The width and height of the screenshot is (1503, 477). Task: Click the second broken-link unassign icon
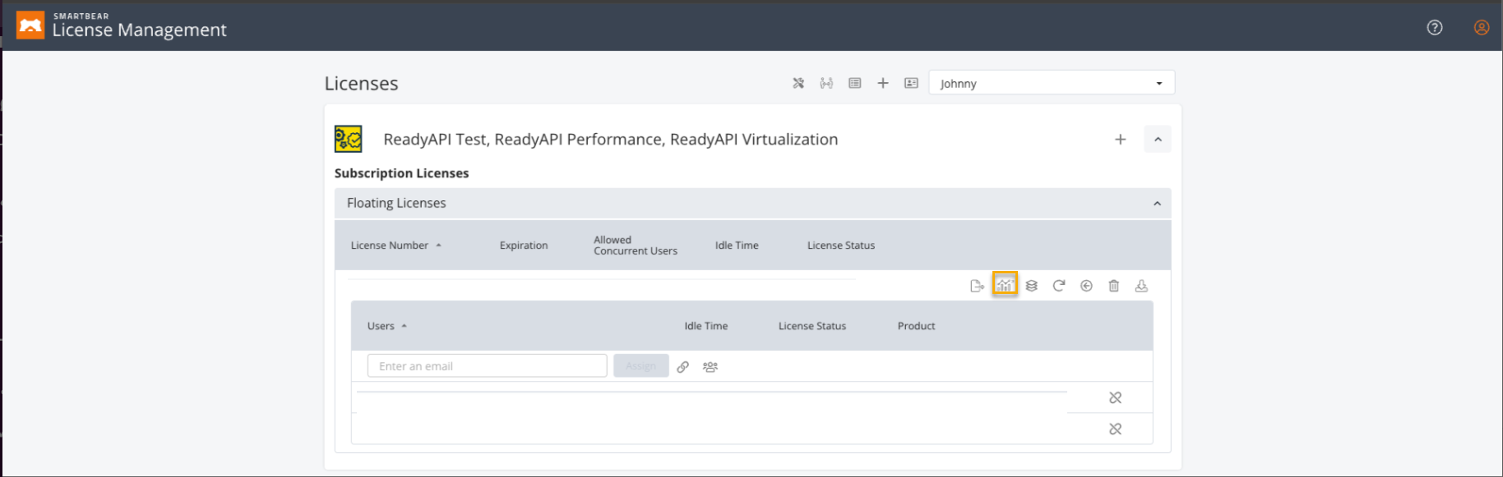[1115, 429]
